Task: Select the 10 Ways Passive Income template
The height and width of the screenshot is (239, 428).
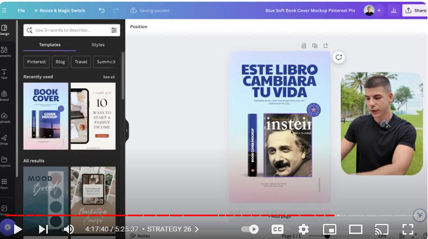Action: [x=93, y=116]
